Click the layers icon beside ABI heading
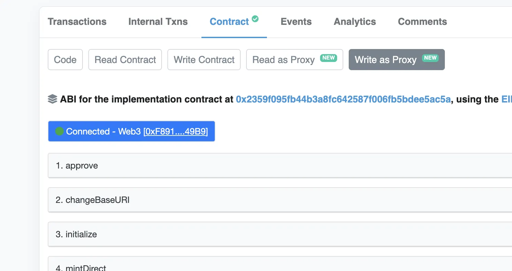Viewport: 512px width, 271px height. (x=52, y=99)
